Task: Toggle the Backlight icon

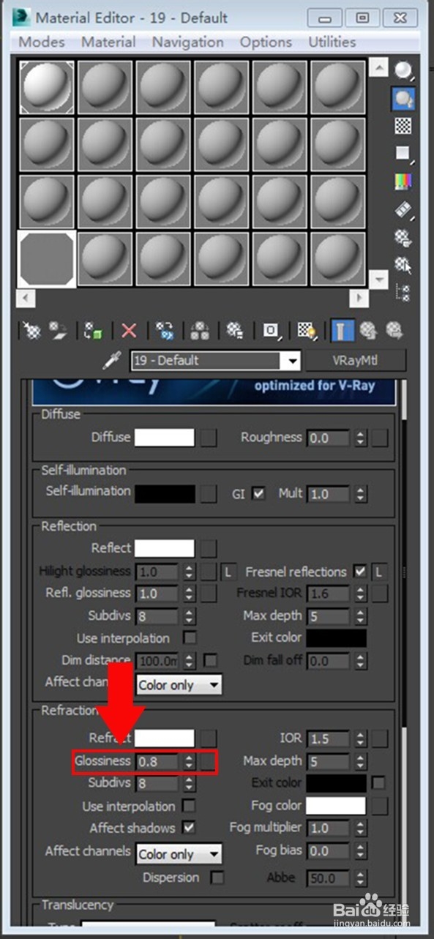Action: [x=403, y=98]
